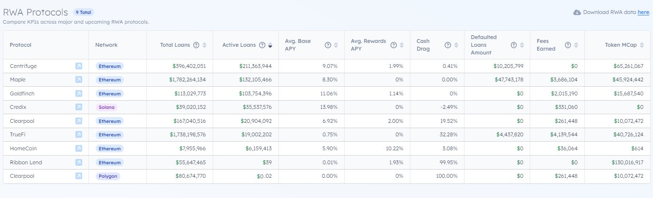Screen dimensions: 653x198
Task: Sort by Avg. Rewards APY arrows
Action: 402,45
